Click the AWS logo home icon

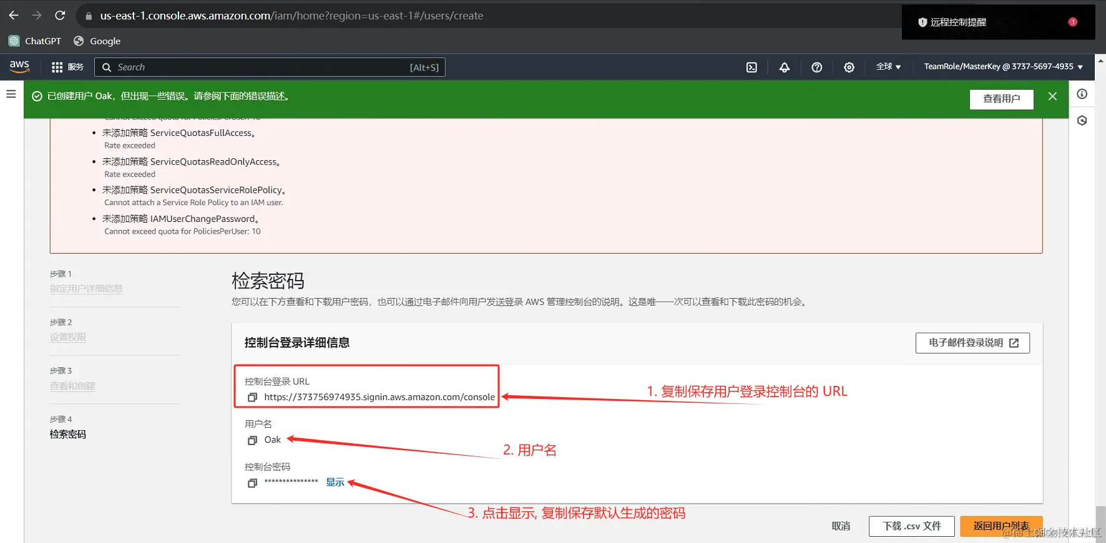coord(19,67)
